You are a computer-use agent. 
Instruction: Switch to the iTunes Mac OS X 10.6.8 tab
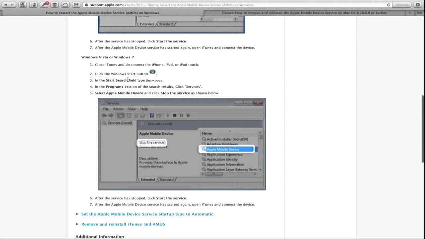click(x=304, y=13)
